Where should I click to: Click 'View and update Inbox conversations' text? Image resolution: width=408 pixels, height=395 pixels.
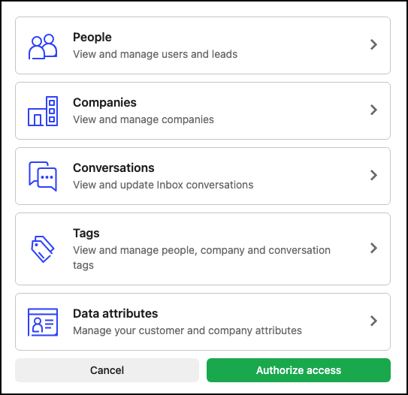[x=163, y=185]
